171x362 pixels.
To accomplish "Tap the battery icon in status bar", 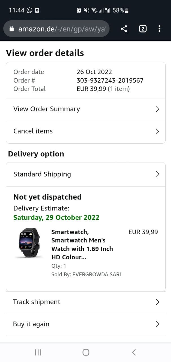I will tap(127, 10).
